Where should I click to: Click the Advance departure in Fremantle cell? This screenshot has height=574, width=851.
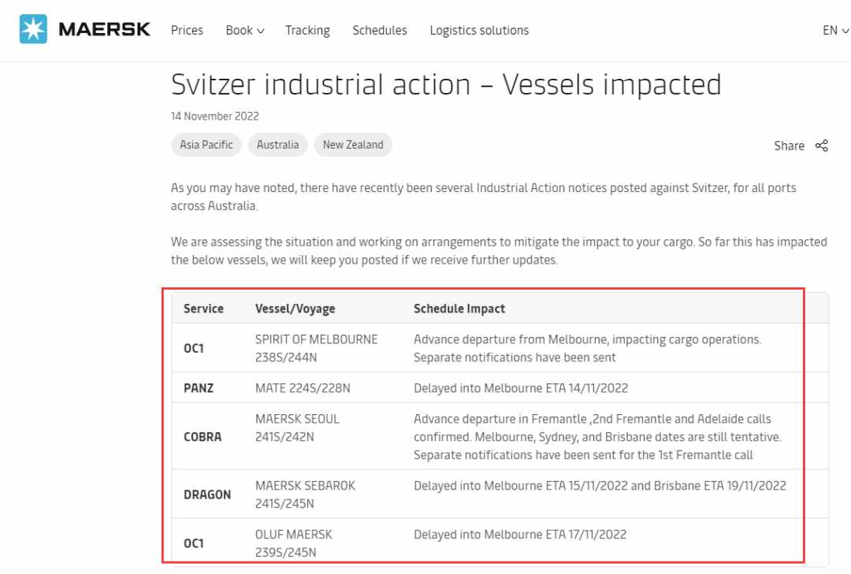pyautogui.click(x=597, y=437)
